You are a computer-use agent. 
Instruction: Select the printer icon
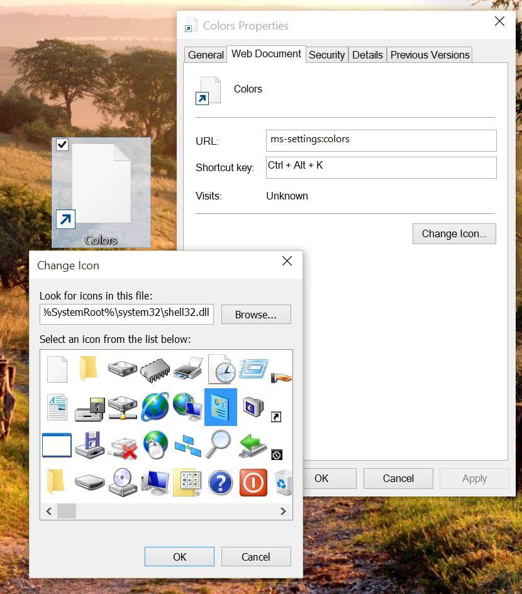(x=187, y=369)
